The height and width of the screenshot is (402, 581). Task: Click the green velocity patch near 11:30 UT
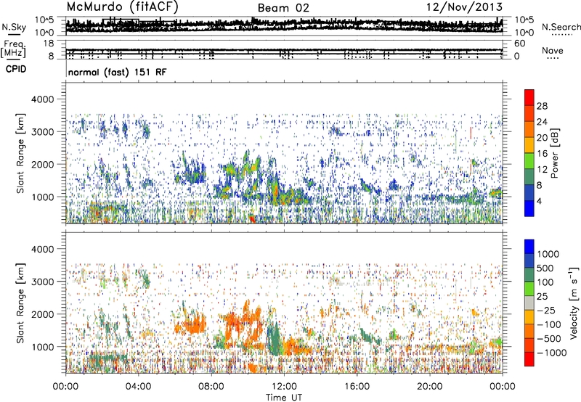[x=275, y=339]
